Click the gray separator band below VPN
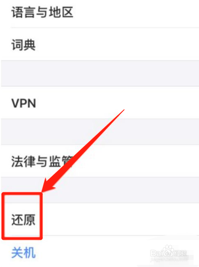Viewport: 199px width, 267px height. (x=100, y=132)
